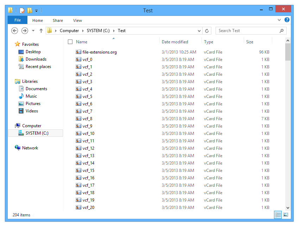Switch to details view layout

278,215
